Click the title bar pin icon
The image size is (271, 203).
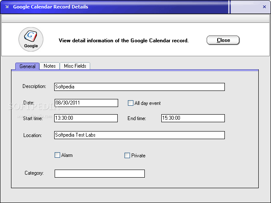(7, 7)
